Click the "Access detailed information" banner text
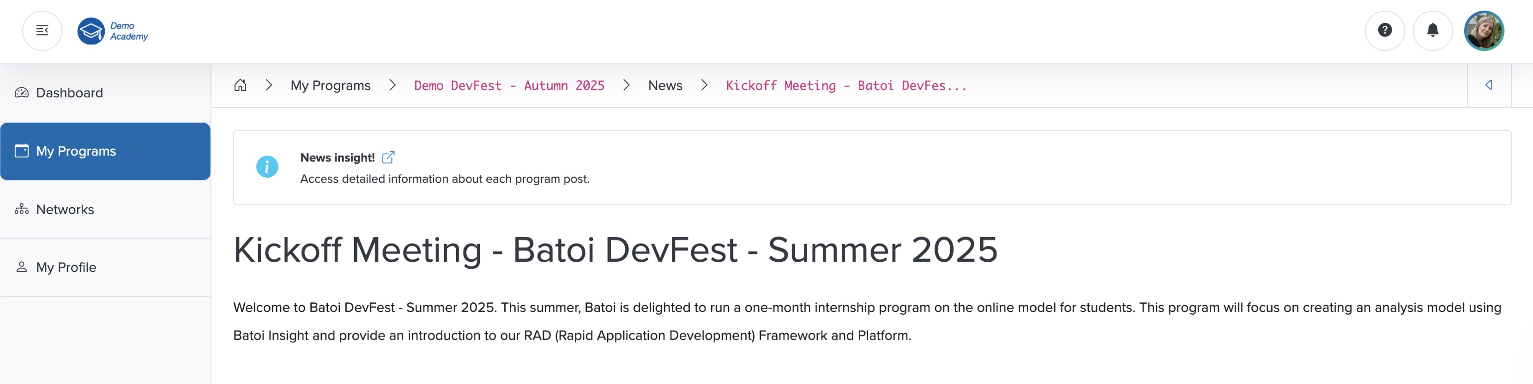The image size is (1533, 384). (x=444, y=179)
